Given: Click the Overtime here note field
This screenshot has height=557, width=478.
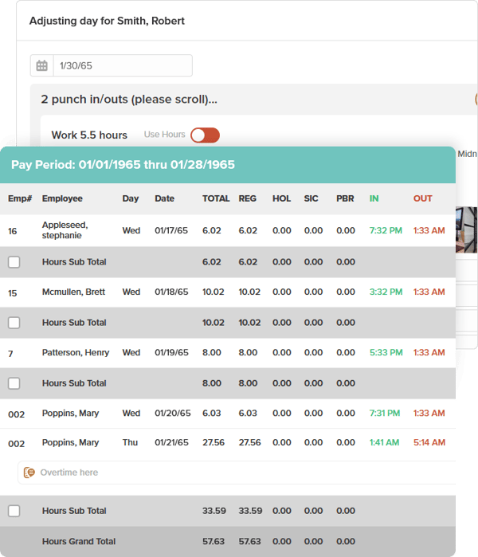Looking at the screenshot, I should pos(237,473).
